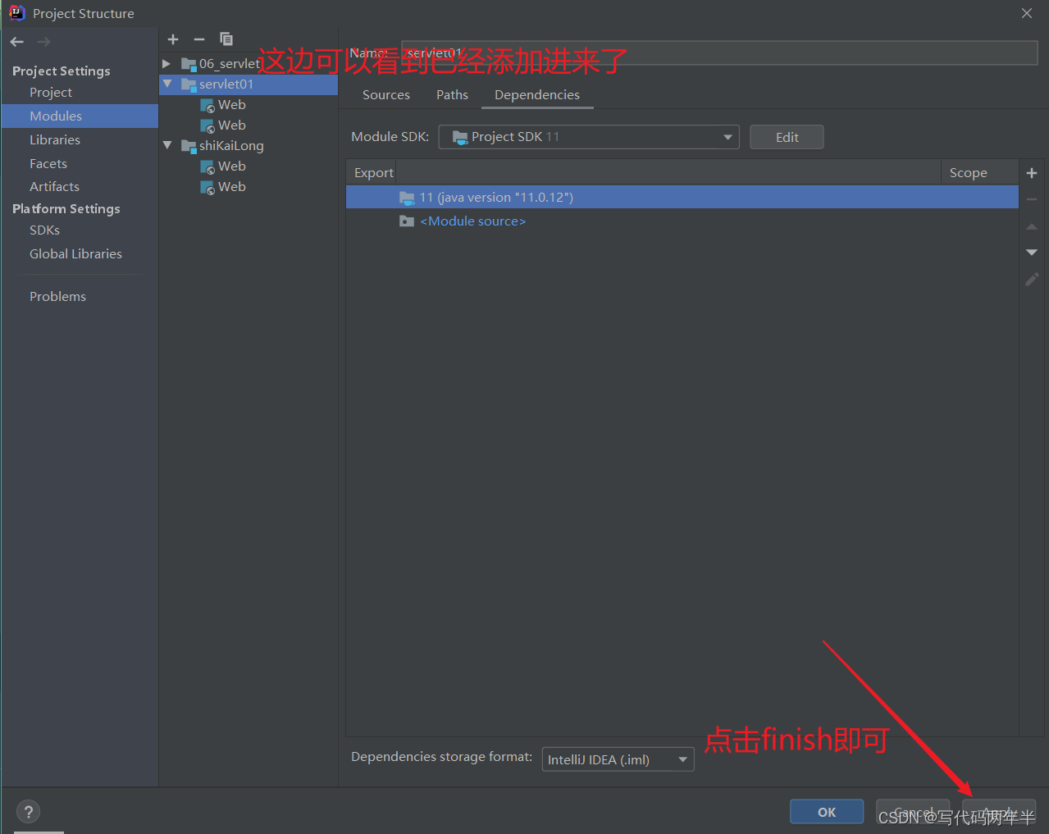This screenshot has width=1049, height=834.
Task: Close the Project Structure dialog
Action: 1027,13
